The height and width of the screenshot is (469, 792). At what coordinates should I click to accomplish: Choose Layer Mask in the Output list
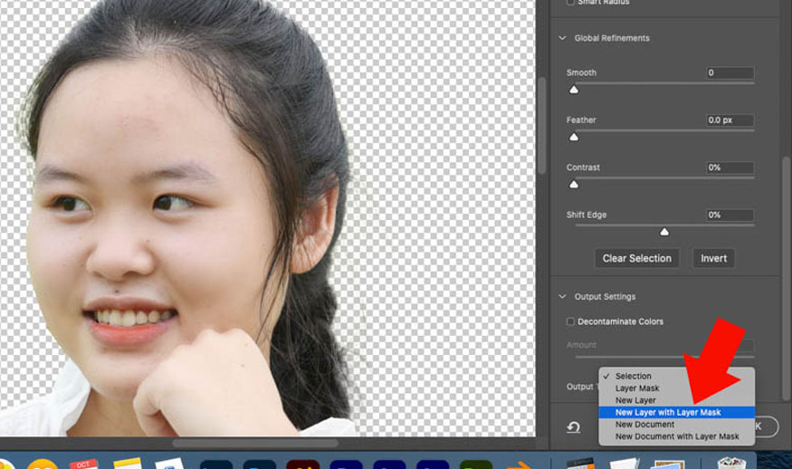677,388
